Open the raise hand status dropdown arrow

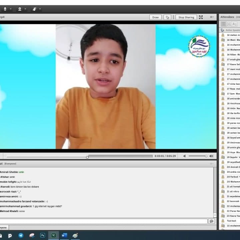(x=40, y=9)
